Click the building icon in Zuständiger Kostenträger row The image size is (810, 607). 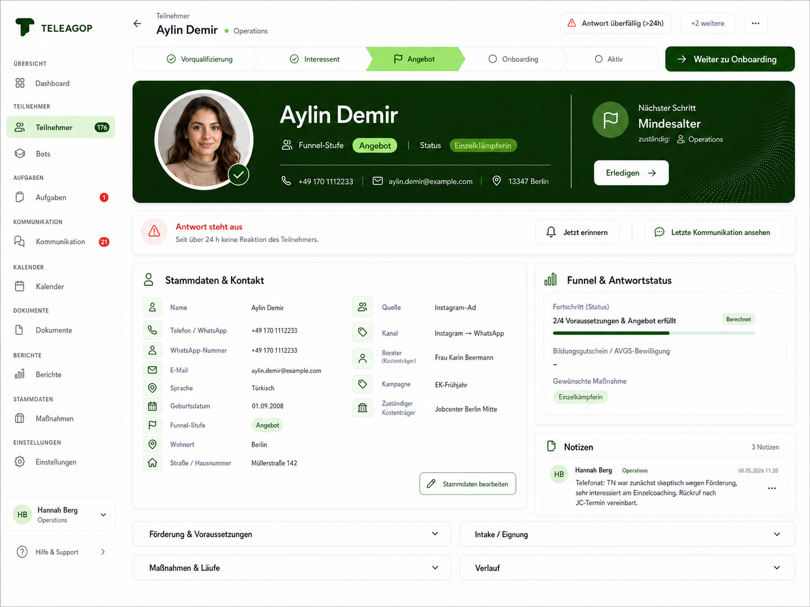(x=362, y=408)
